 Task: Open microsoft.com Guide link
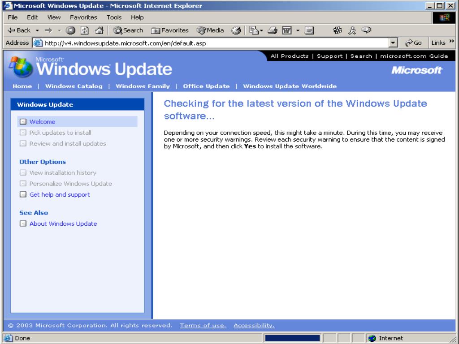[414, 56]
